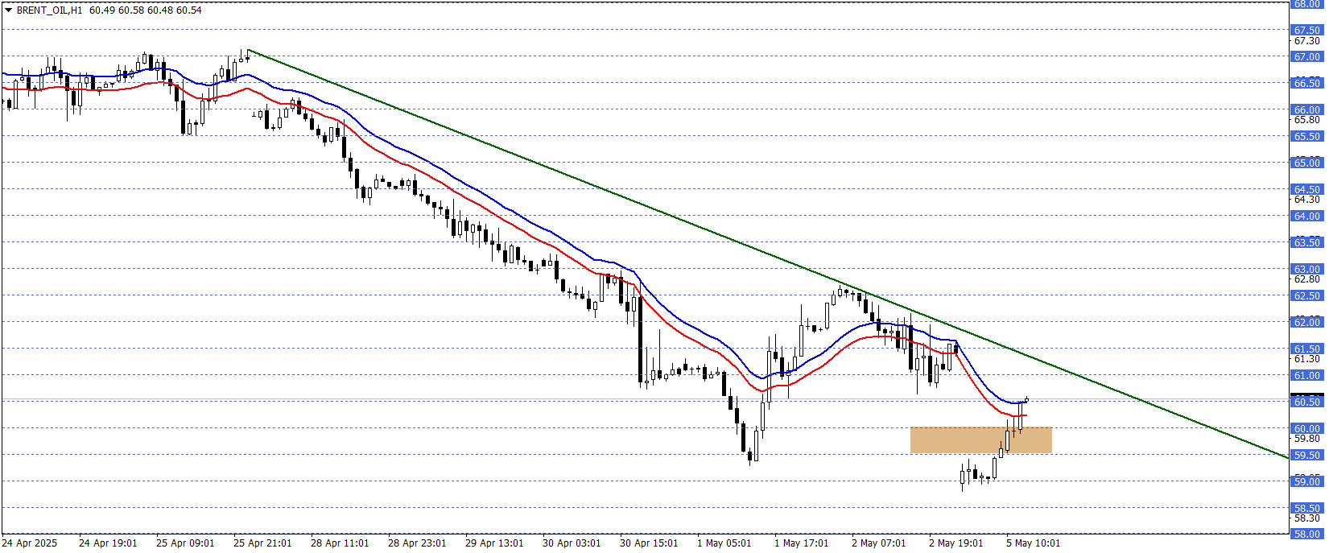Click the 67.00 price level label
Viewport: 1329px width, 553px height.
point(1306,57)
